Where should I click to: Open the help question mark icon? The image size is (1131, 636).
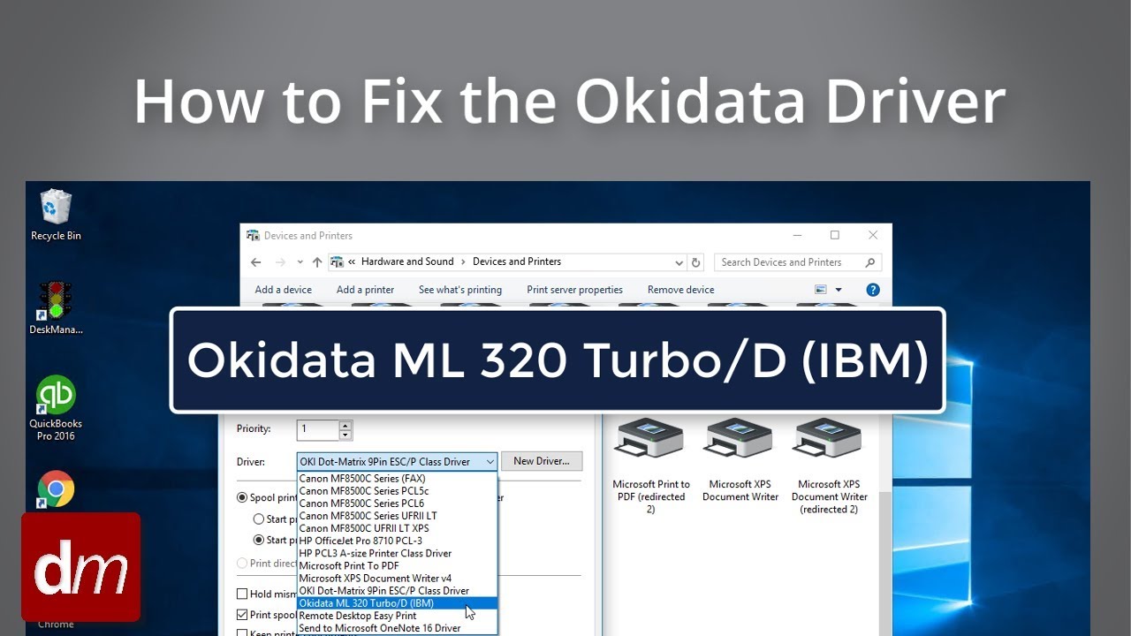point(873,290)
